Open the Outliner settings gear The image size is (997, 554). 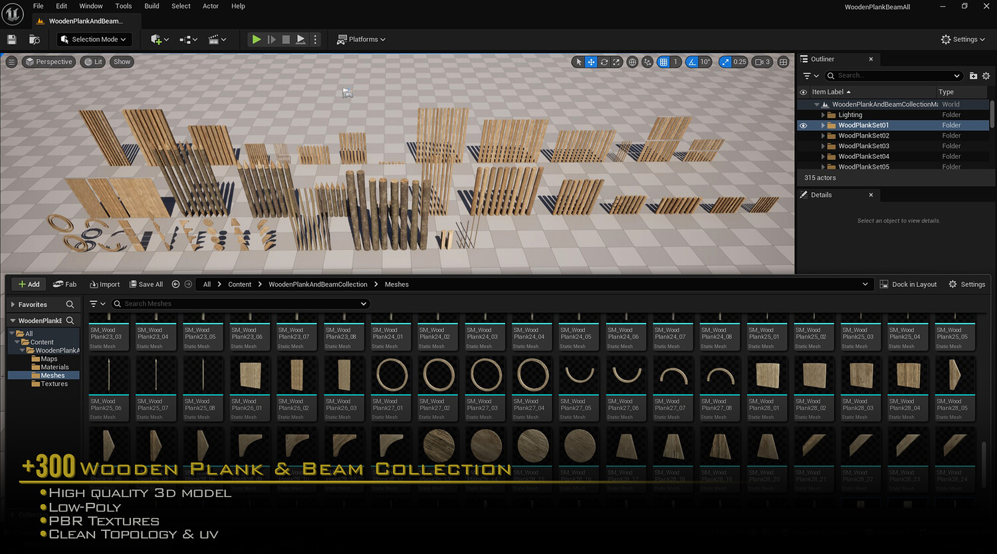(986, 76)
